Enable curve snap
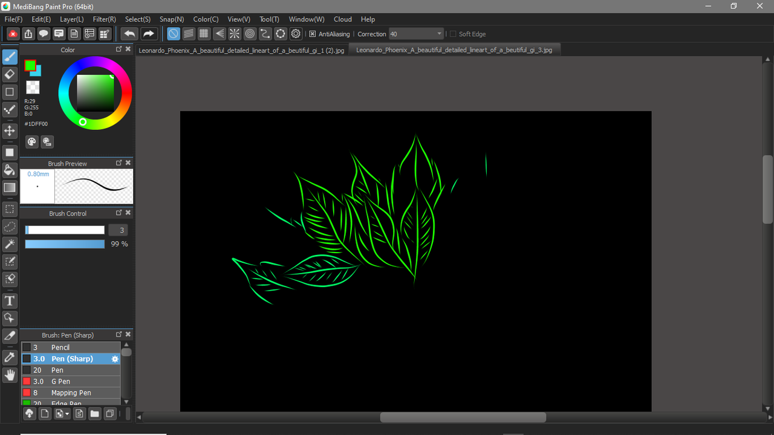The width and height of the screenshot is (774, 435). click(265, 34)
